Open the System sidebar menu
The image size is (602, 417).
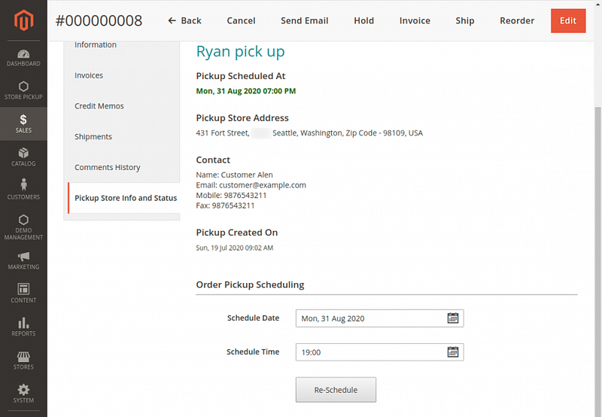click(x=23, y=394)
